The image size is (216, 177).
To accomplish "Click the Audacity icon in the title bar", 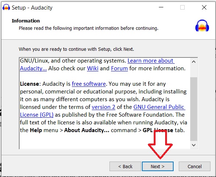I will click(6, 7).
